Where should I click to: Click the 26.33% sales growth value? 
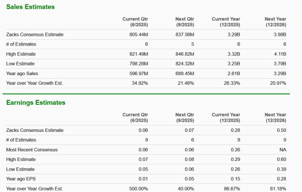tap(232, 83)
